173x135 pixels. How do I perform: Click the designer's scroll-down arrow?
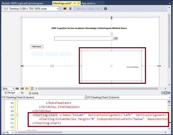tap(169, 85)
